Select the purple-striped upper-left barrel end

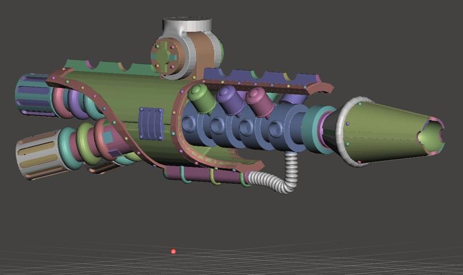(x=35, y=95)
